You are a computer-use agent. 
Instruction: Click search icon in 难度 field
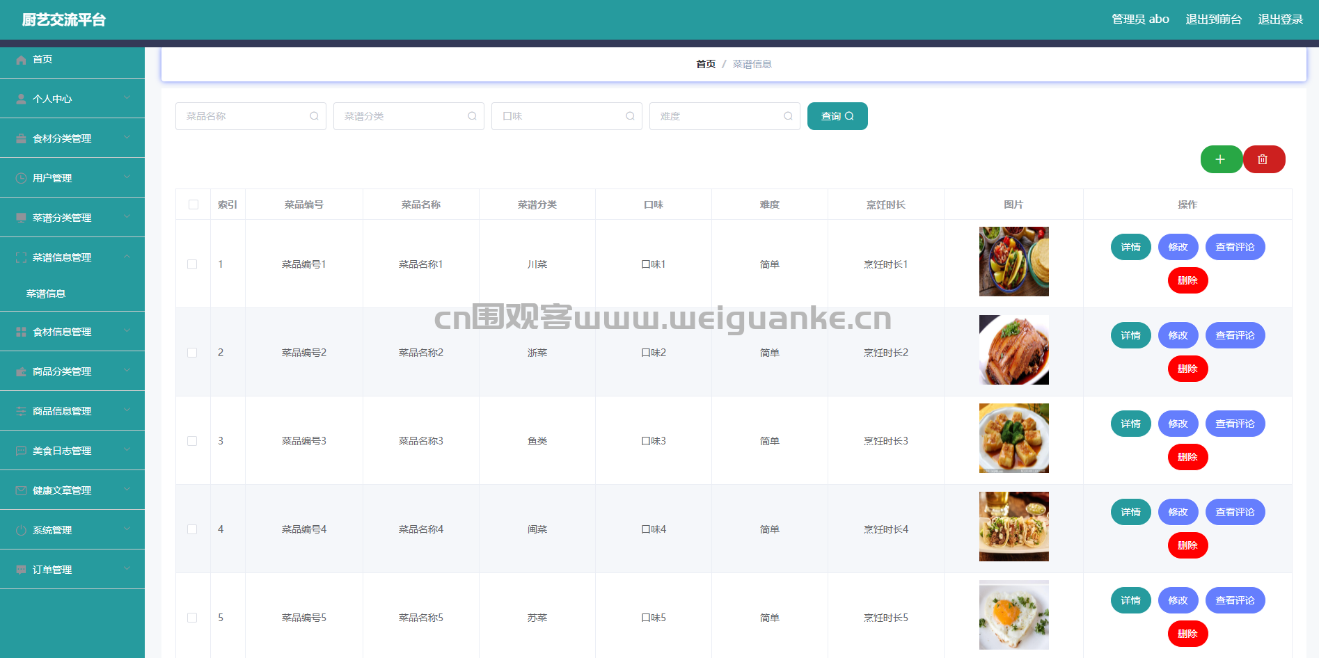coord(788,116)
